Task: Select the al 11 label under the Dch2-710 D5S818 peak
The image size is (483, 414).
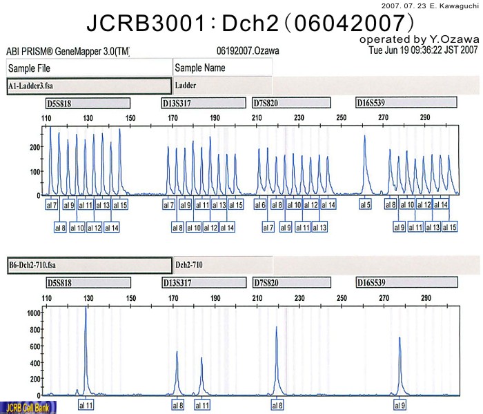Action: [x=86, y=405]
